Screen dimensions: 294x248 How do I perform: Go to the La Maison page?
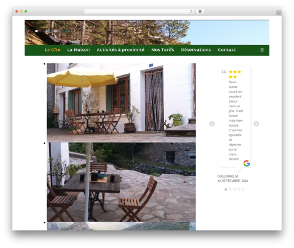pos(78,50)
